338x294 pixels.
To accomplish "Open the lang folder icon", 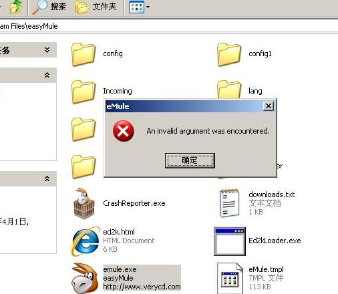I will click(229, 90).
